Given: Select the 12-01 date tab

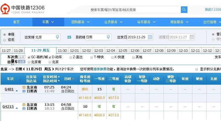Looking at the screenshot, I should [x=74, y=51].
